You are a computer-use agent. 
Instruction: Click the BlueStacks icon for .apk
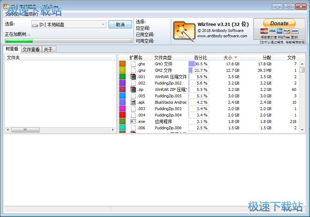[x=133, y=102]
